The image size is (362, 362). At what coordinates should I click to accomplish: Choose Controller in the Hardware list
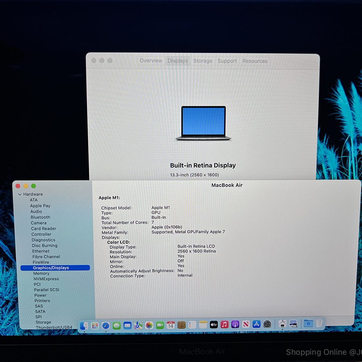coord(41,234)
